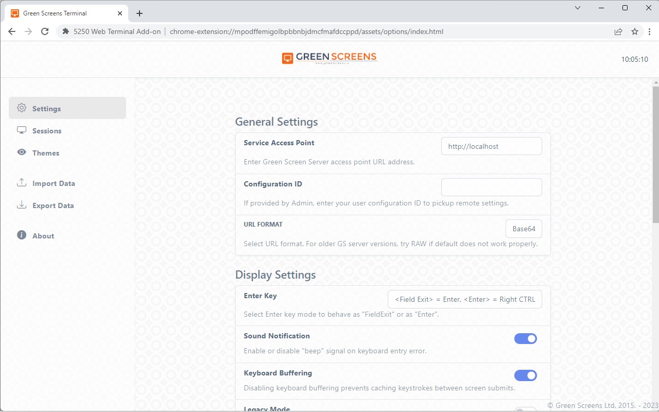Click the Configuration ID input field
659x412 pixels.
[x=492, y=187]
